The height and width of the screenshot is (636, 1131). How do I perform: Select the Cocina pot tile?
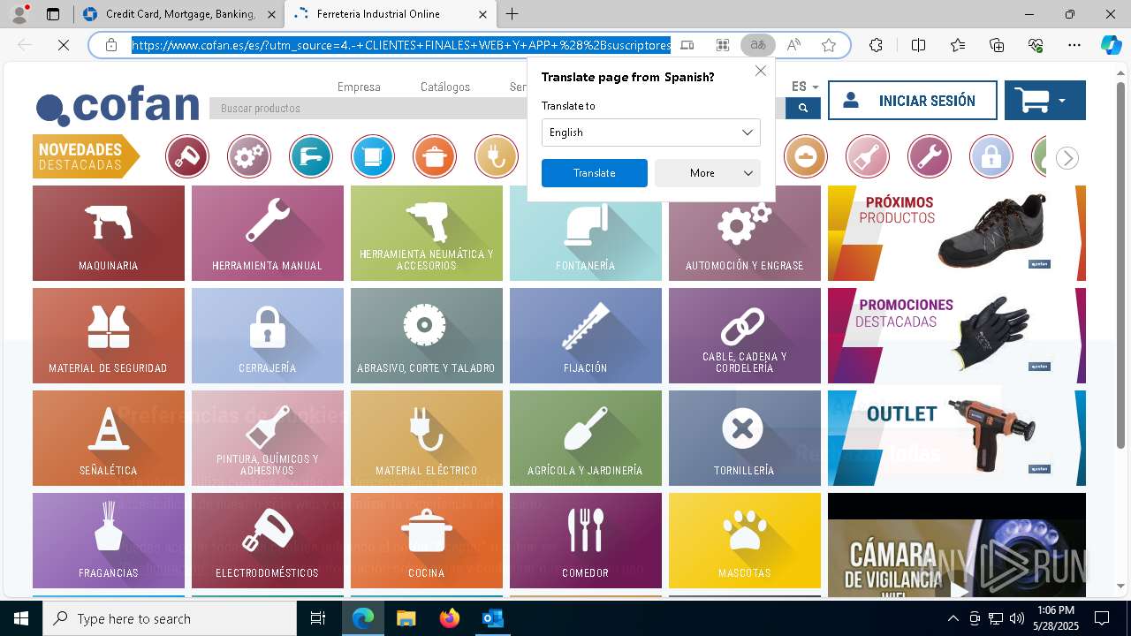pyautogui.click(x=427, y=541)
